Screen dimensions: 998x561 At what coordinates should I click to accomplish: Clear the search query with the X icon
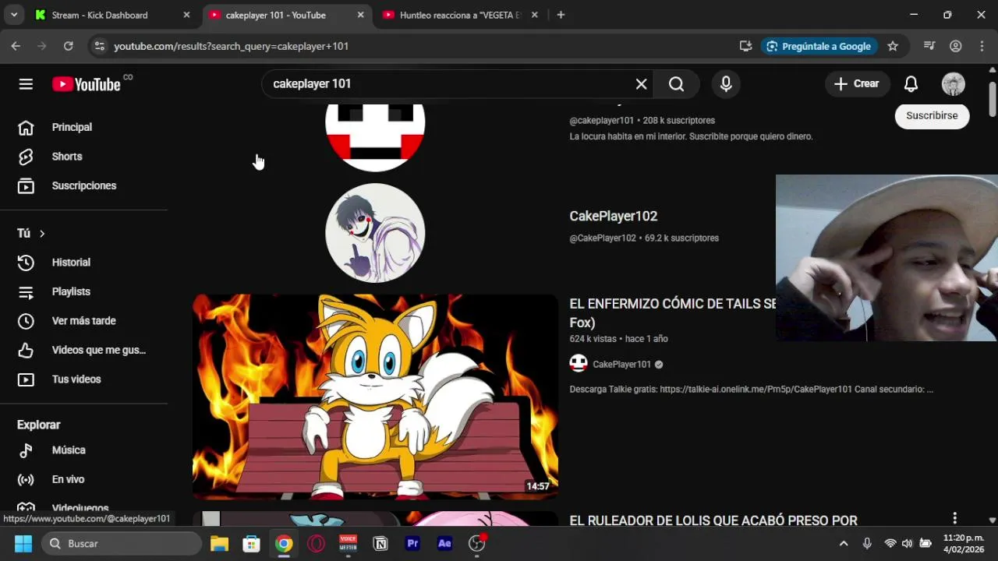click(641, 84)
